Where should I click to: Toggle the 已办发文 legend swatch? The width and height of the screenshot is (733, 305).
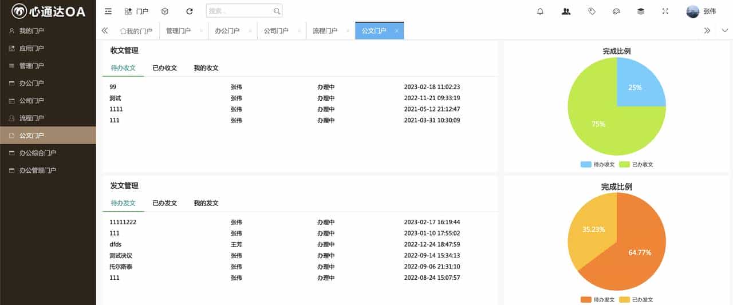[x=624, y=300]
